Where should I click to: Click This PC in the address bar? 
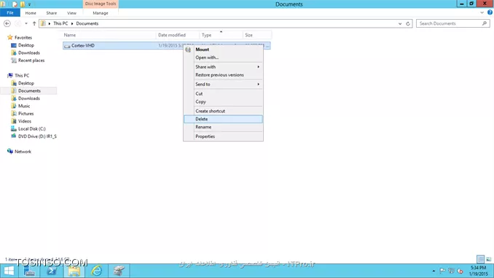tap(60, 23)
